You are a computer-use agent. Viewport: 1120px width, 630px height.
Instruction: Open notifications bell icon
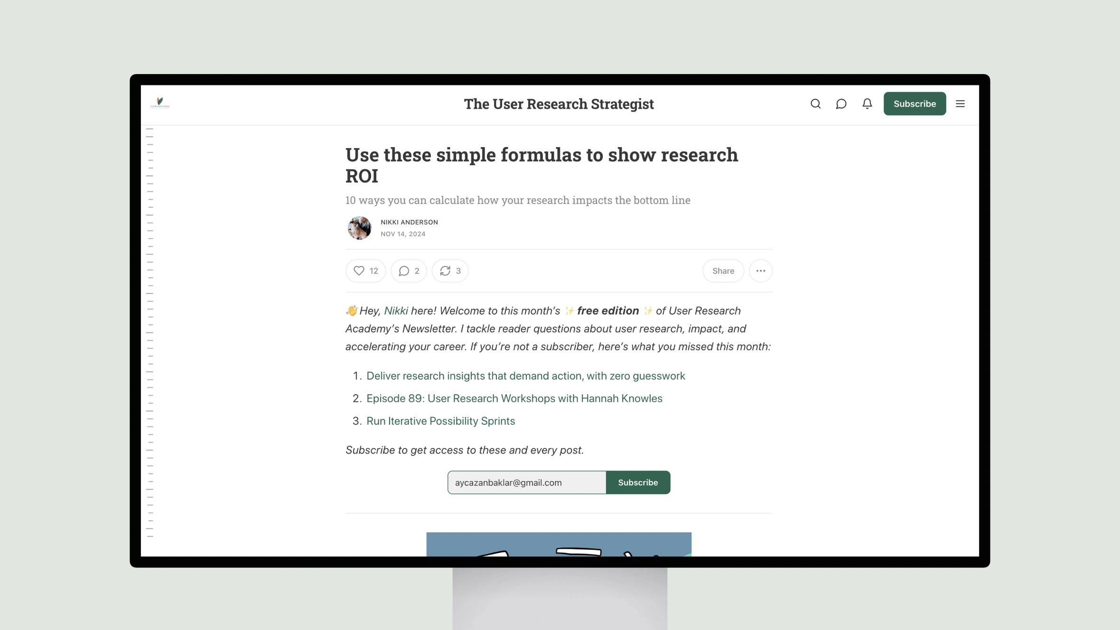pyautogui.click(x=867, y=104)
